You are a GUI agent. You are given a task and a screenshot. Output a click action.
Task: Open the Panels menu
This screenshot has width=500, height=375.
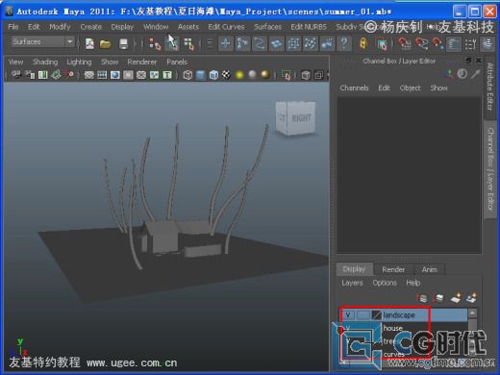[x=177, y=62]
